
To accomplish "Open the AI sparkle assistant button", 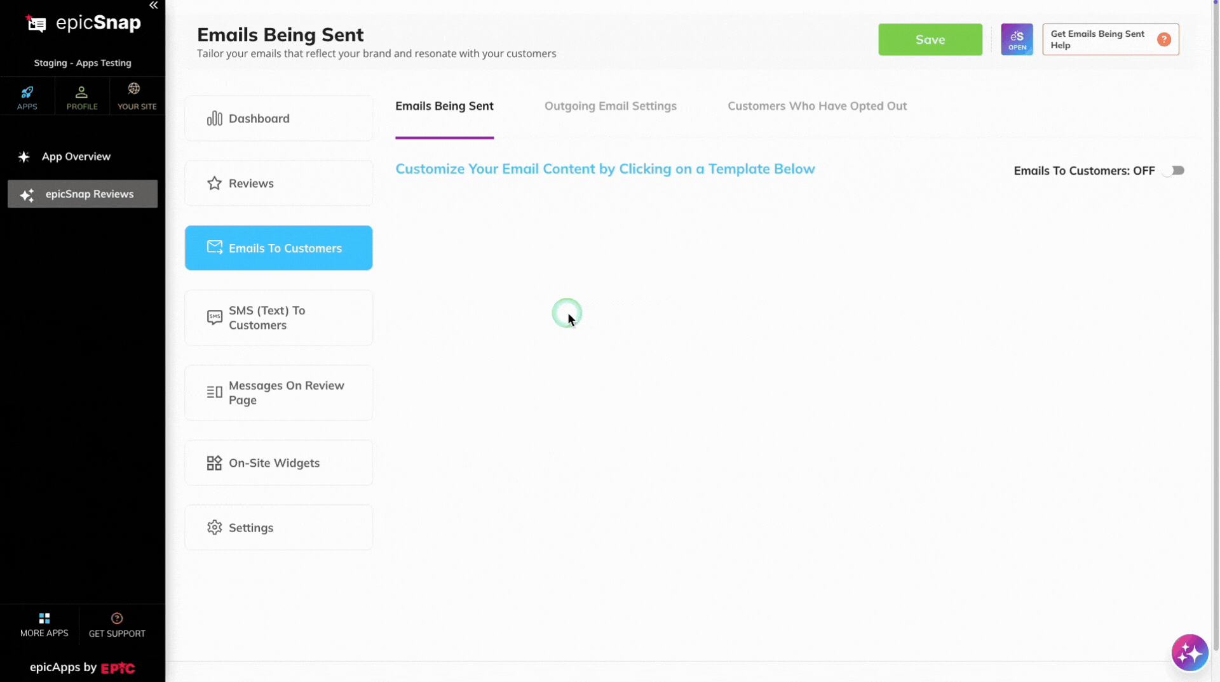I will point(1189,652).
